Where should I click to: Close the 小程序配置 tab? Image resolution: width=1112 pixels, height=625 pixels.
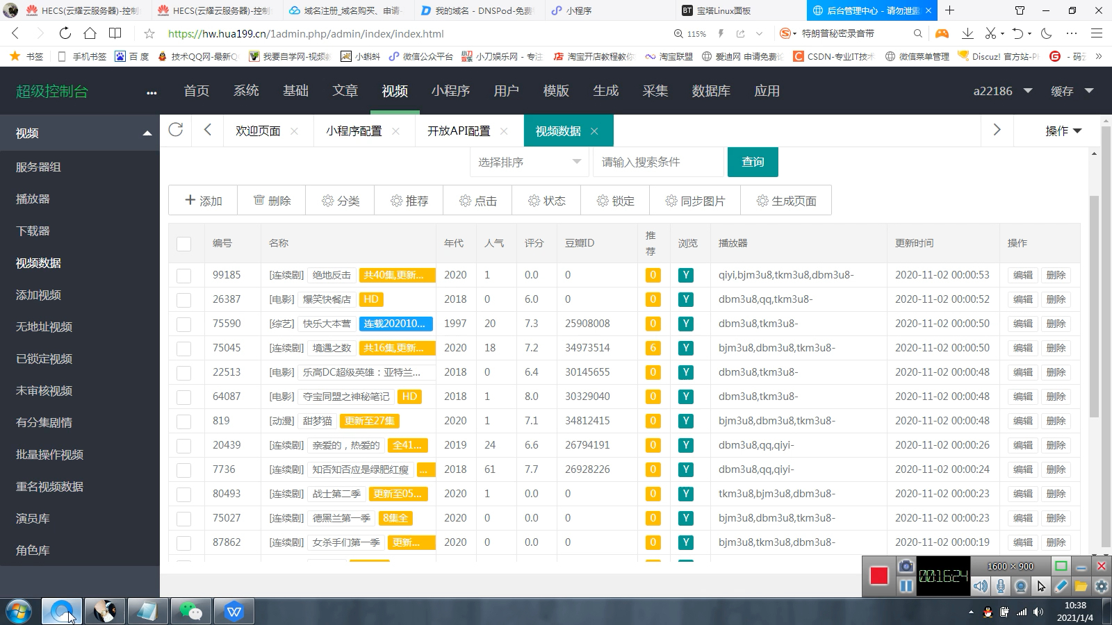click(x=395, y=131)
